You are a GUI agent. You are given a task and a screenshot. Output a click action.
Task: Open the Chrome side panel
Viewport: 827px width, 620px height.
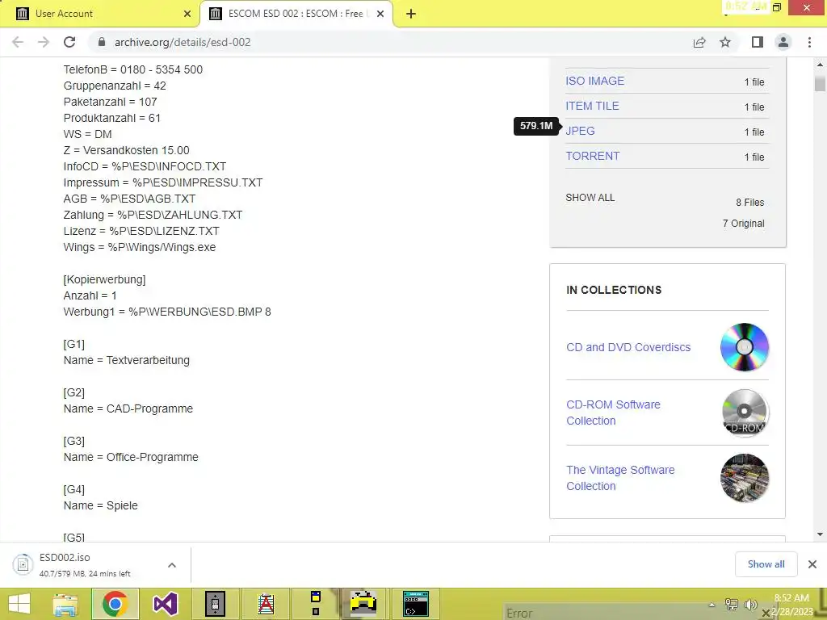pyautogui.click(x=758, y=42)
